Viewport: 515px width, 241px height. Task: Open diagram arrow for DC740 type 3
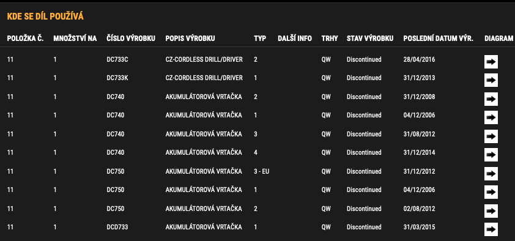[x=491, y=136]
